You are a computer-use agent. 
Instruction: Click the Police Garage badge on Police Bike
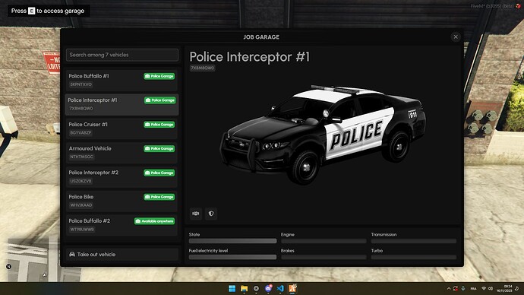(159, 197)
